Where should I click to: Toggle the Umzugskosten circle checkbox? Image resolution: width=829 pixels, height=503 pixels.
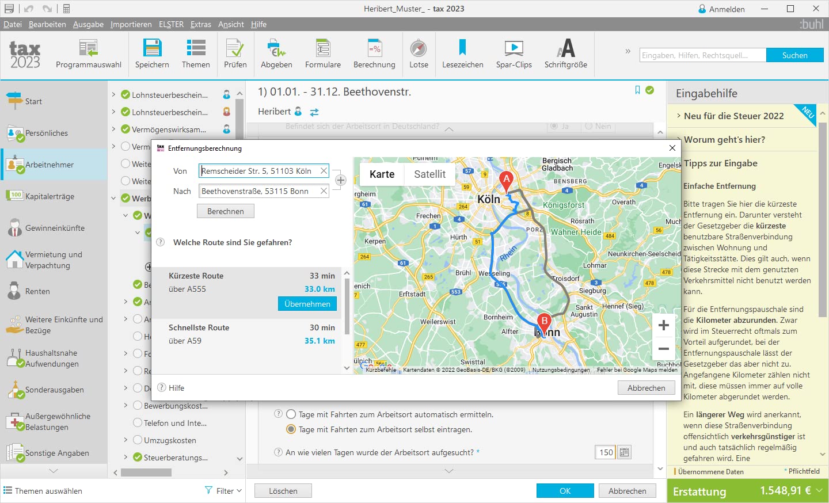138,440
